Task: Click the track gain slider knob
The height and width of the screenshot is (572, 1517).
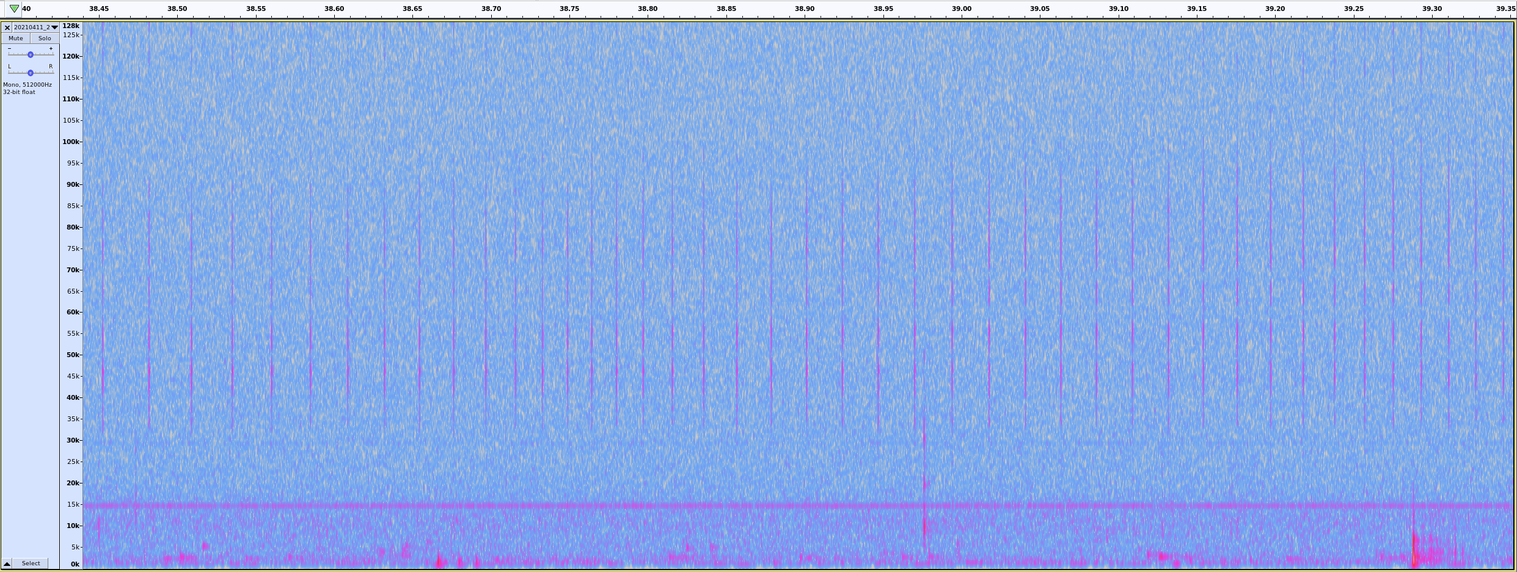Action: pos(31,55)
